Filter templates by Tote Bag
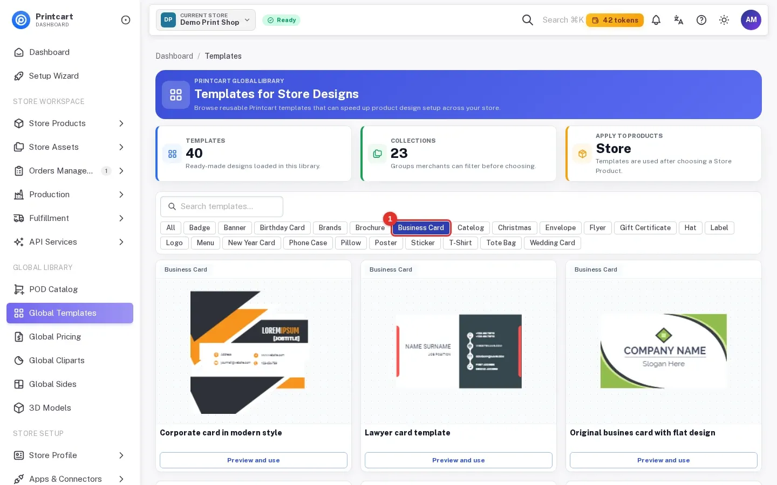777x485 pixels. pos(501,243)
